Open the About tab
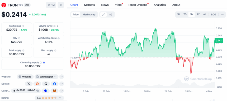Image resolution: width=227 pixels, height=101 pixels. coord(176,5)
